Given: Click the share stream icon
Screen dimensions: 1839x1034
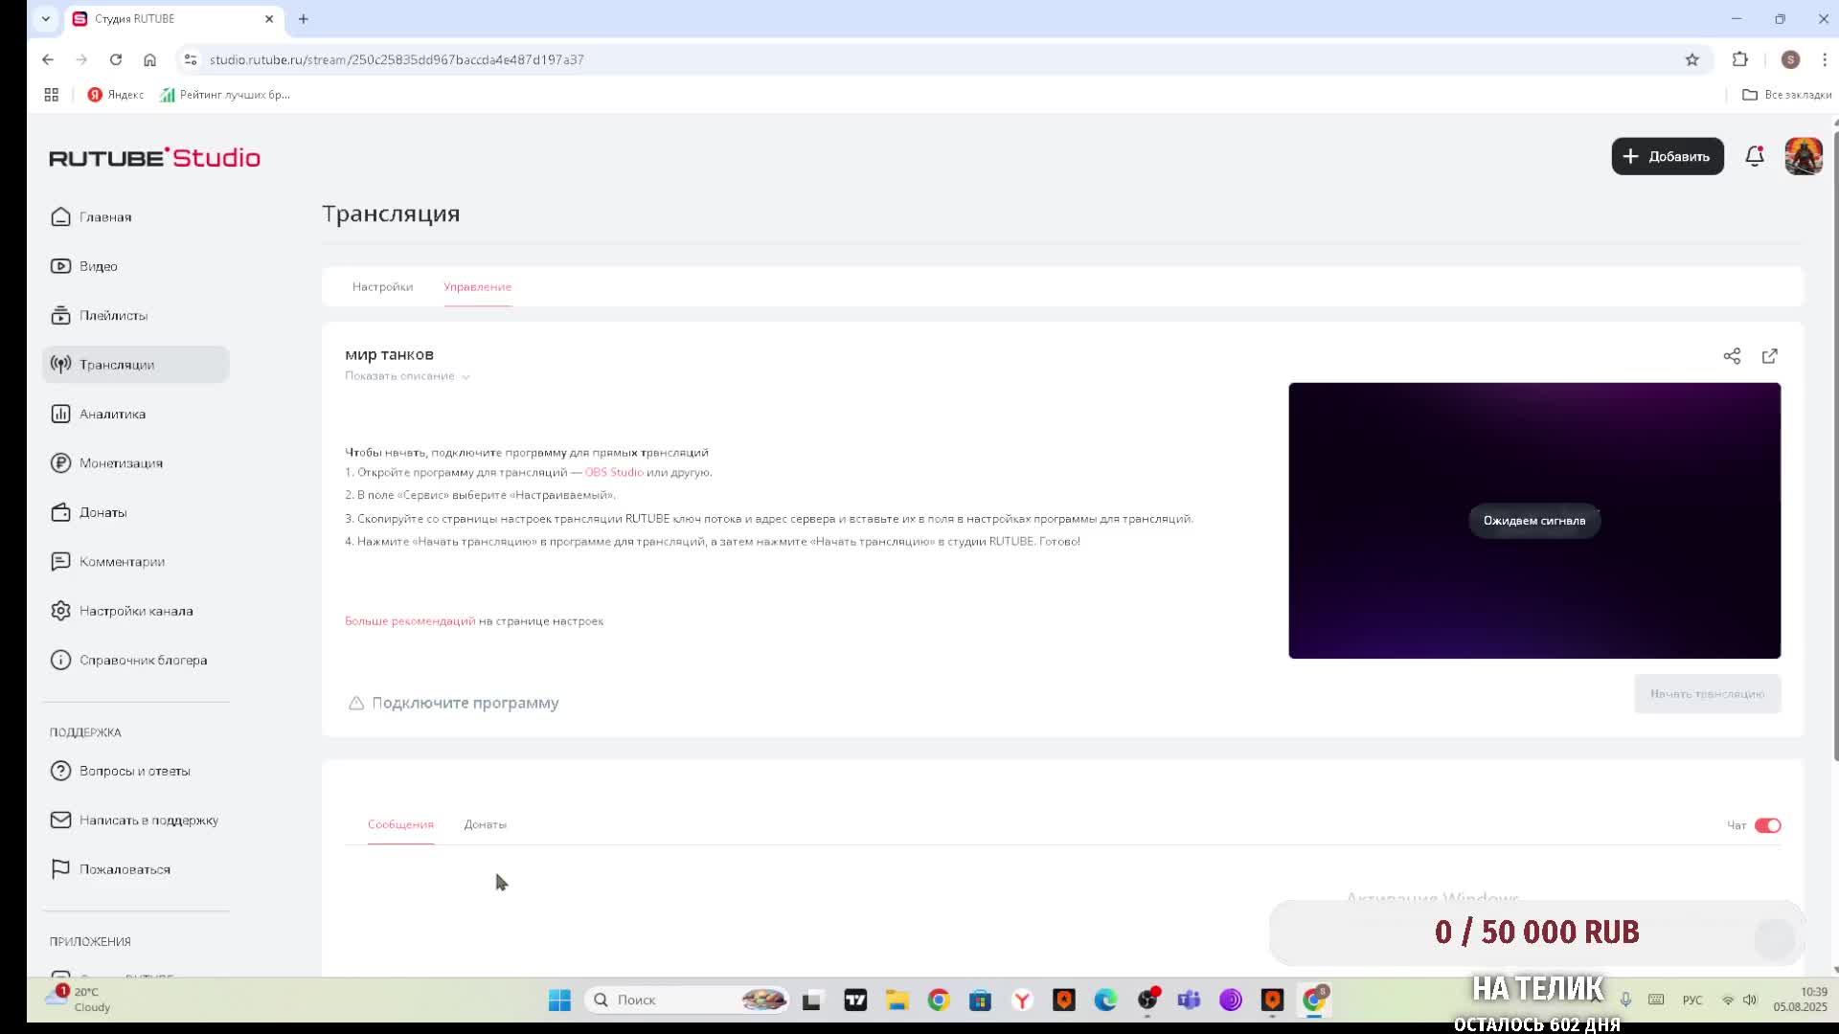Looking at the screenshot, I should pos(1732,356).
